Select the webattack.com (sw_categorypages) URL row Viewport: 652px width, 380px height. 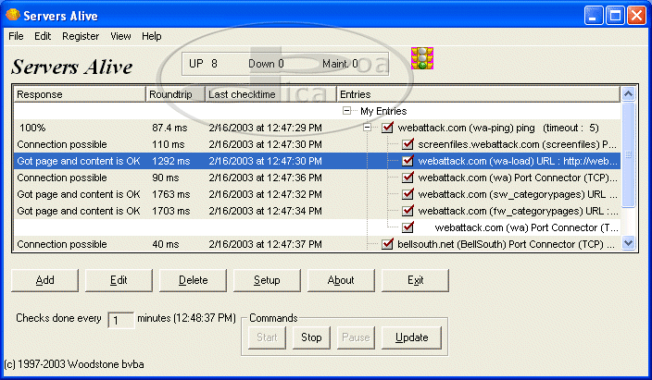coord(509,194)
